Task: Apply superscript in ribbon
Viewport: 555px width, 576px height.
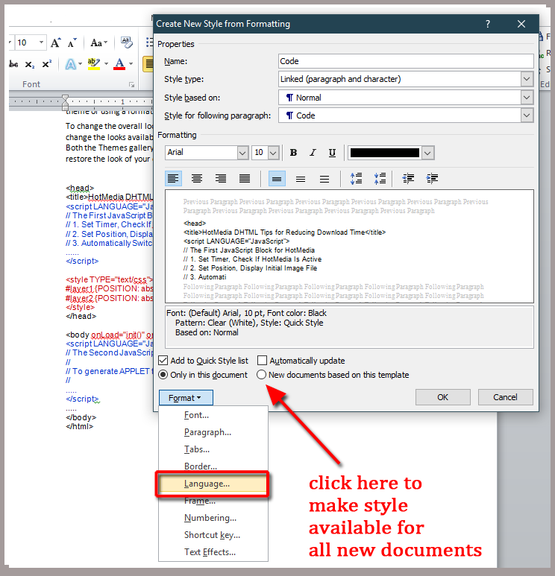Action: coord(47,64)
